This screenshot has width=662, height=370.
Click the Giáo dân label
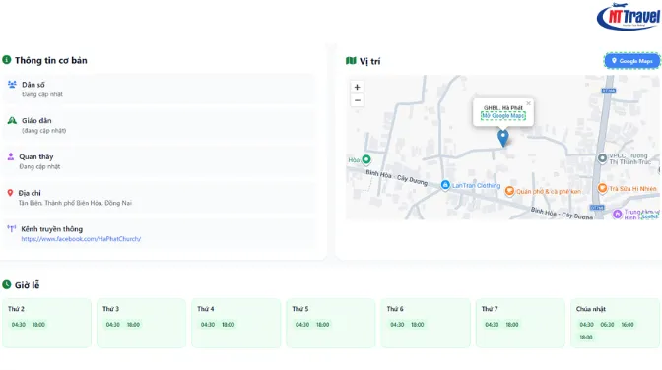click(x=36, y=121)
